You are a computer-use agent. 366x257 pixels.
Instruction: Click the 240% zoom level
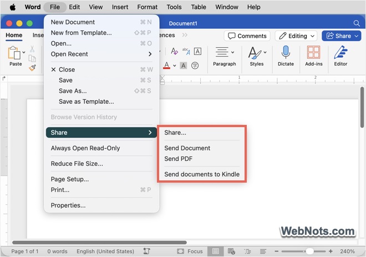click(x=347, y=251)
